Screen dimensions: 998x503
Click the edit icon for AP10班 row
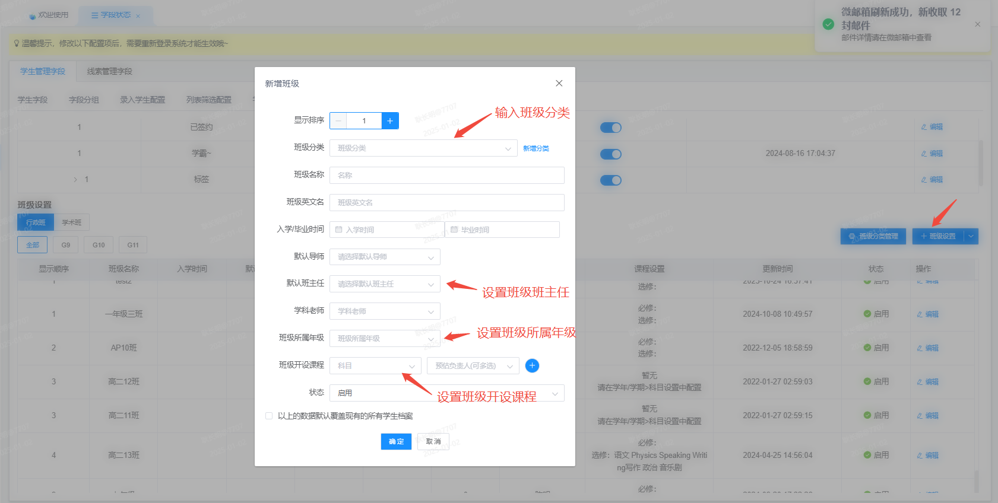pyautogui.click(x=927, y=348)
